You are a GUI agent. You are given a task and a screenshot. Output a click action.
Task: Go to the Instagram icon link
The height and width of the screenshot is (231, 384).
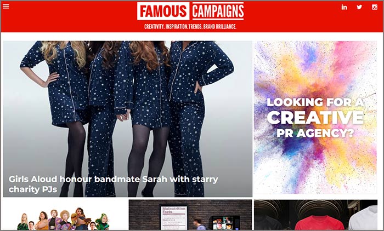(x=375, y=7)
